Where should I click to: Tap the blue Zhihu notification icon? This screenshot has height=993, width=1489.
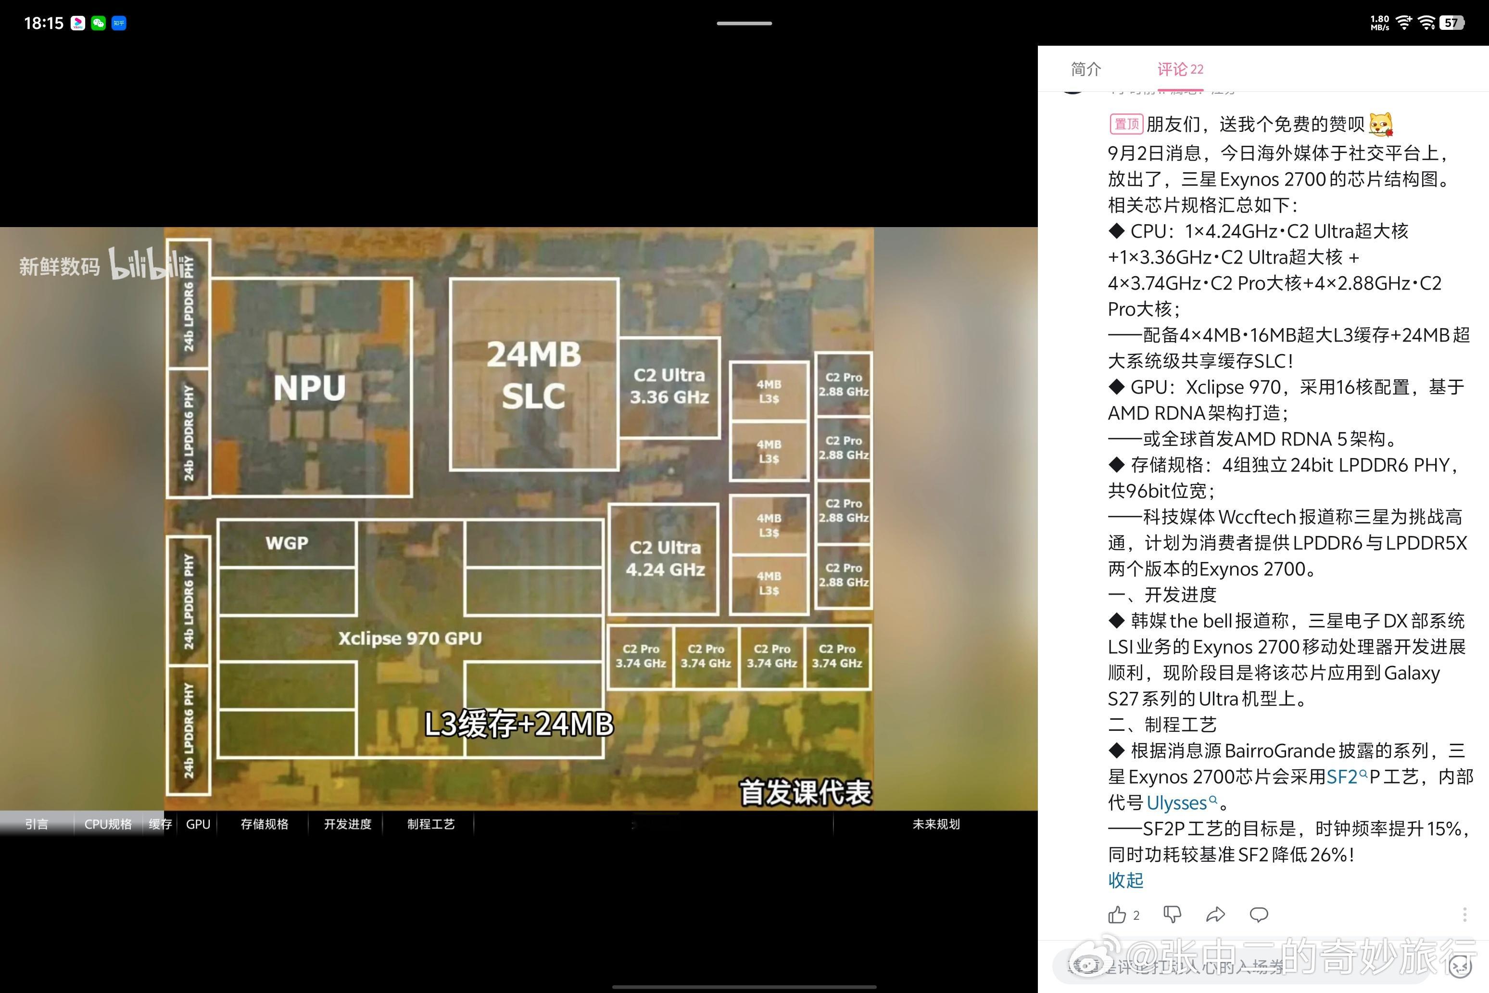[x=119, y=24]
